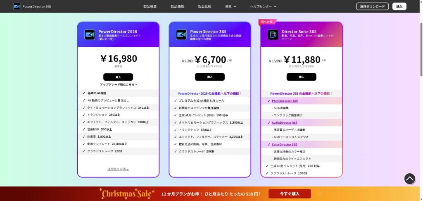Open the 製品概要 menu item
Image resolution: width=423 pixels, height=201 pixels.
[x=150, y=7]
